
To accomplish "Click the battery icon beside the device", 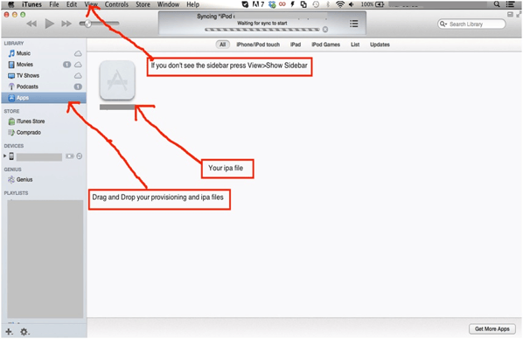I will pyautogui.click(x=70, y=156).
